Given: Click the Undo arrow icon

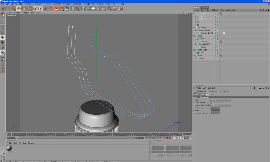Looking at the screenshot, I should pos(4,9).
